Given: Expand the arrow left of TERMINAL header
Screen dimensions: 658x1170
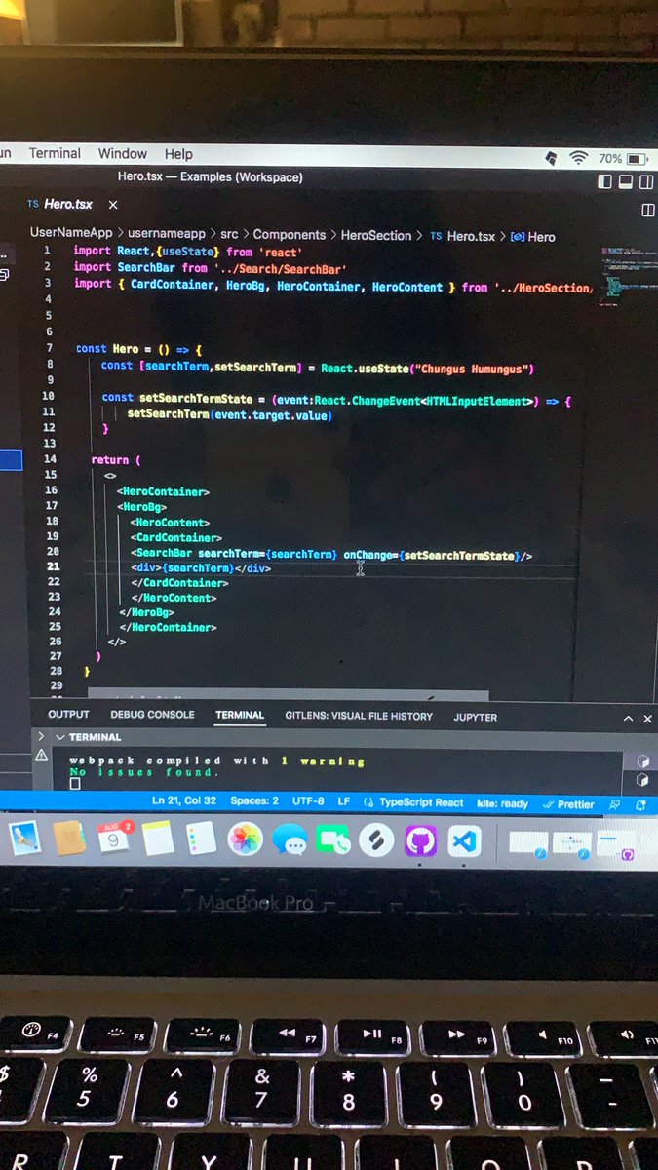Looking at the screenshot, I should [41, 736].
